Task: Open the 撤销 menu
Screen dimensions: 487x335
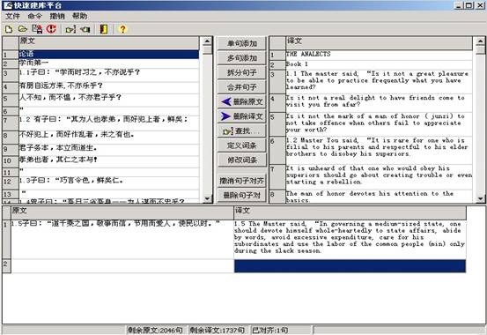Action: point(57,16)
